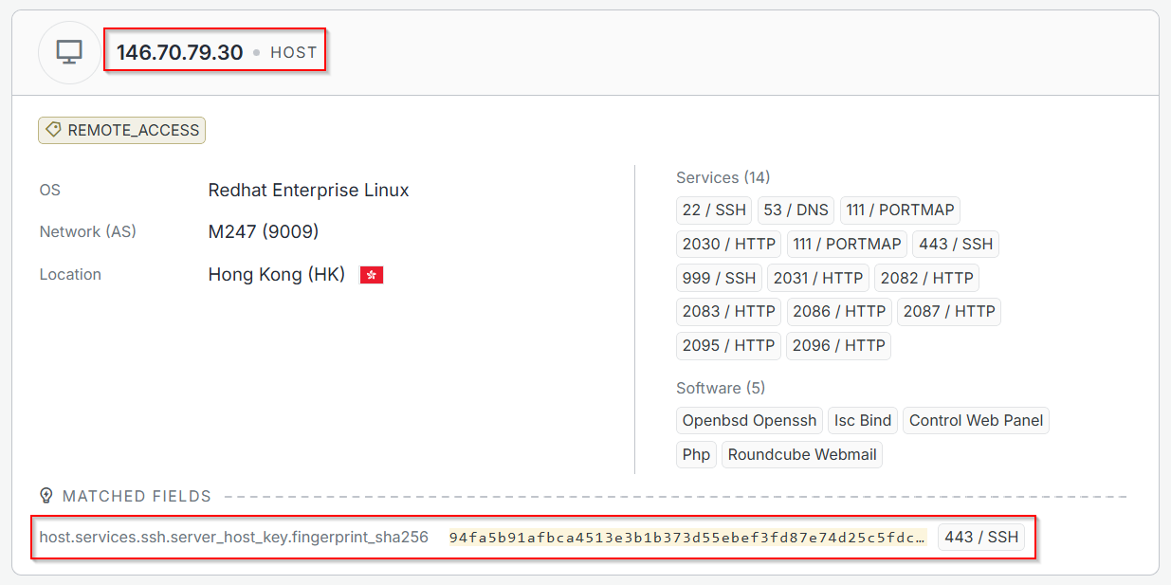Open the 2096 / HTTP service tag
The height and width of the screenshot is (585, 1171).
point(838,345)
